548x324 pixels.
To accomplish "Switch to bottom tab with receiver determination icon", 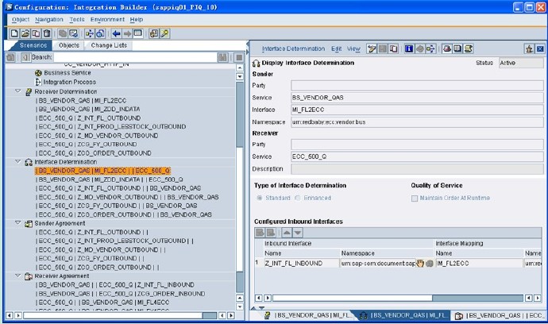I will point(307,315).
